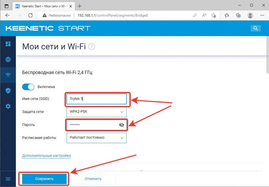Screen dimensions: 269x187
Task: Open the security shield sidebar icon
Action: tap(8, 90)
